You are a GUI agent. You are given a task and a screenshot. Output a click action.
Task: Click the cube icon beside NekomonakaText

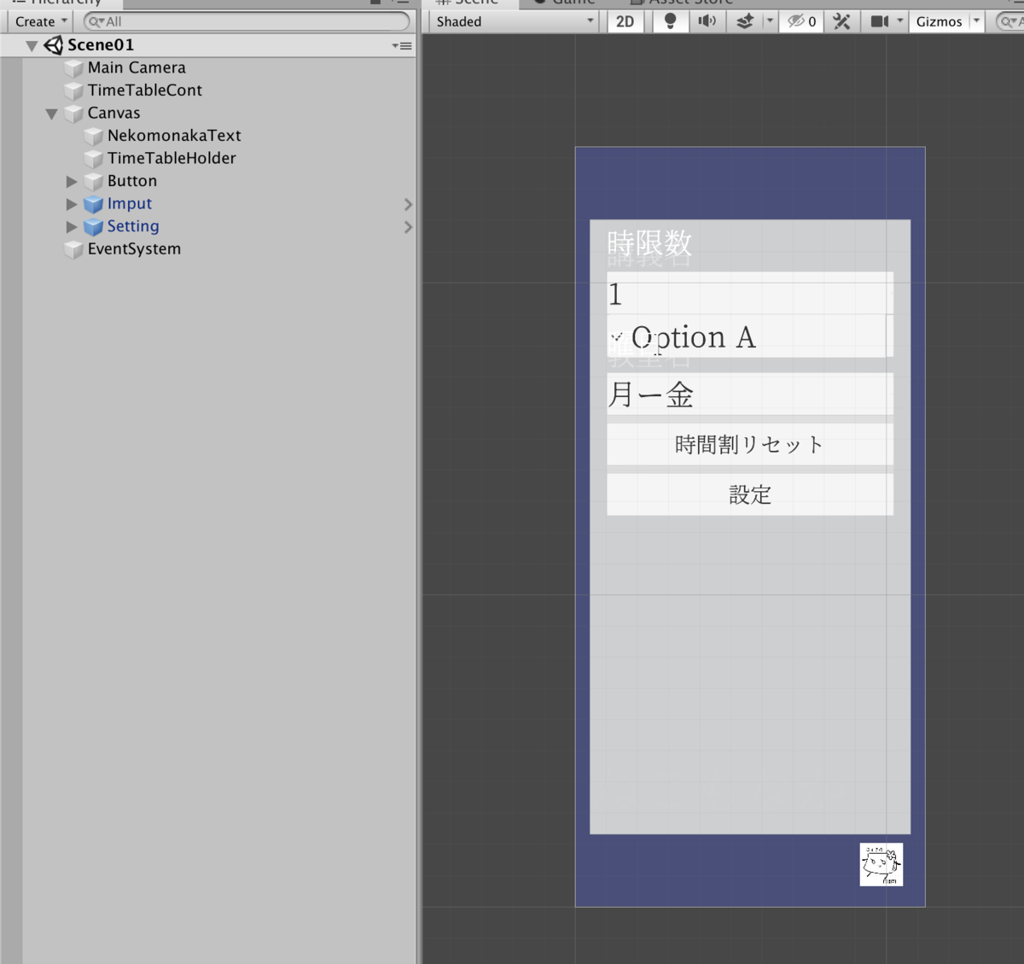(x=94, y=136)
